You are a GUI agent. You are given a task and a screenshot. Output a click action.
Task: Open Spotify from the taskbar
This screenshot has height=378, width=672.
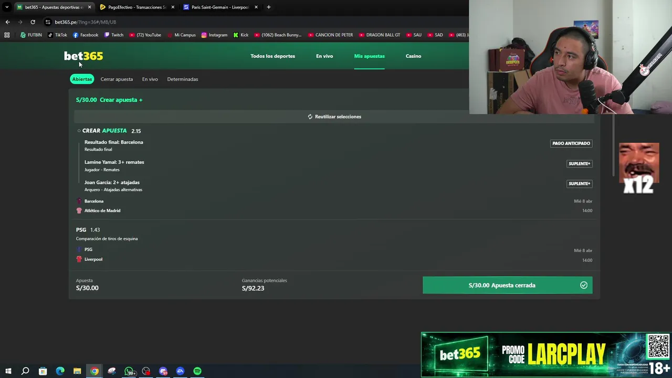tap(197, 371)
